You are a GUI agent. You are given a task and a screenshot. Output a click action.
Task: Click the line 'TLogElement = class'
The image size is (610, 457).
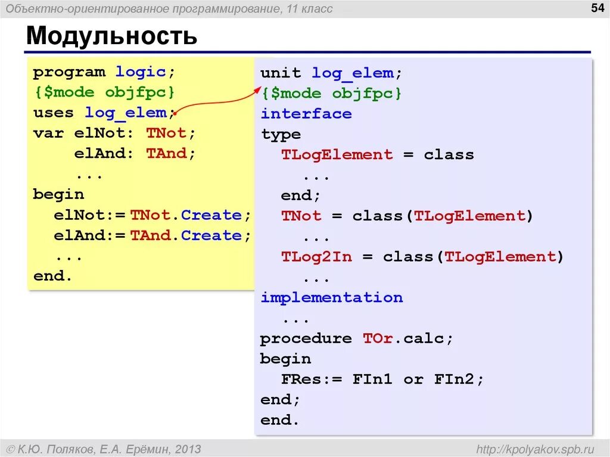point(377,154)
